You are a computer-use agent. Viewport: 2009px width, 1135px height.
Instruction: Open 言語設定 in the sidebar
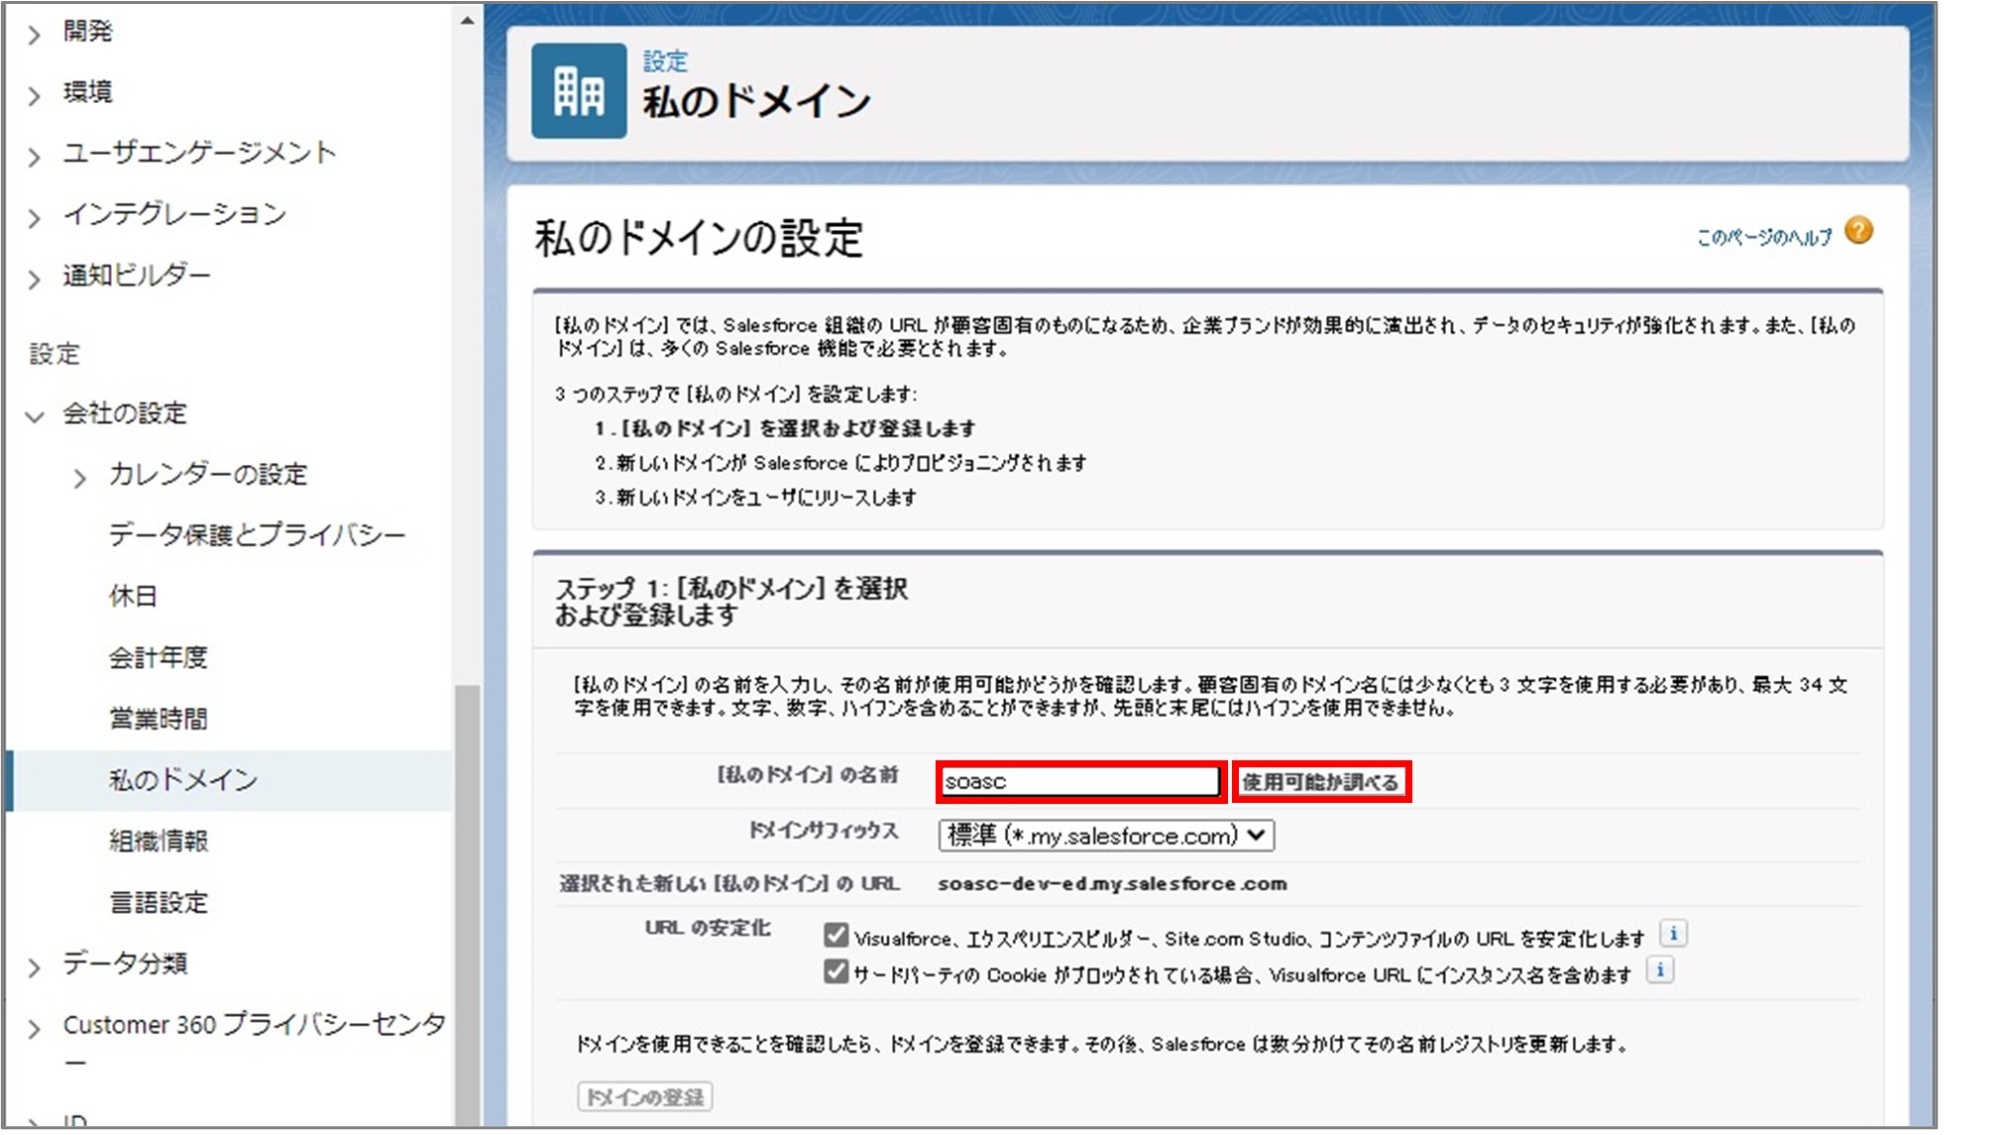[x=159, y=902]
